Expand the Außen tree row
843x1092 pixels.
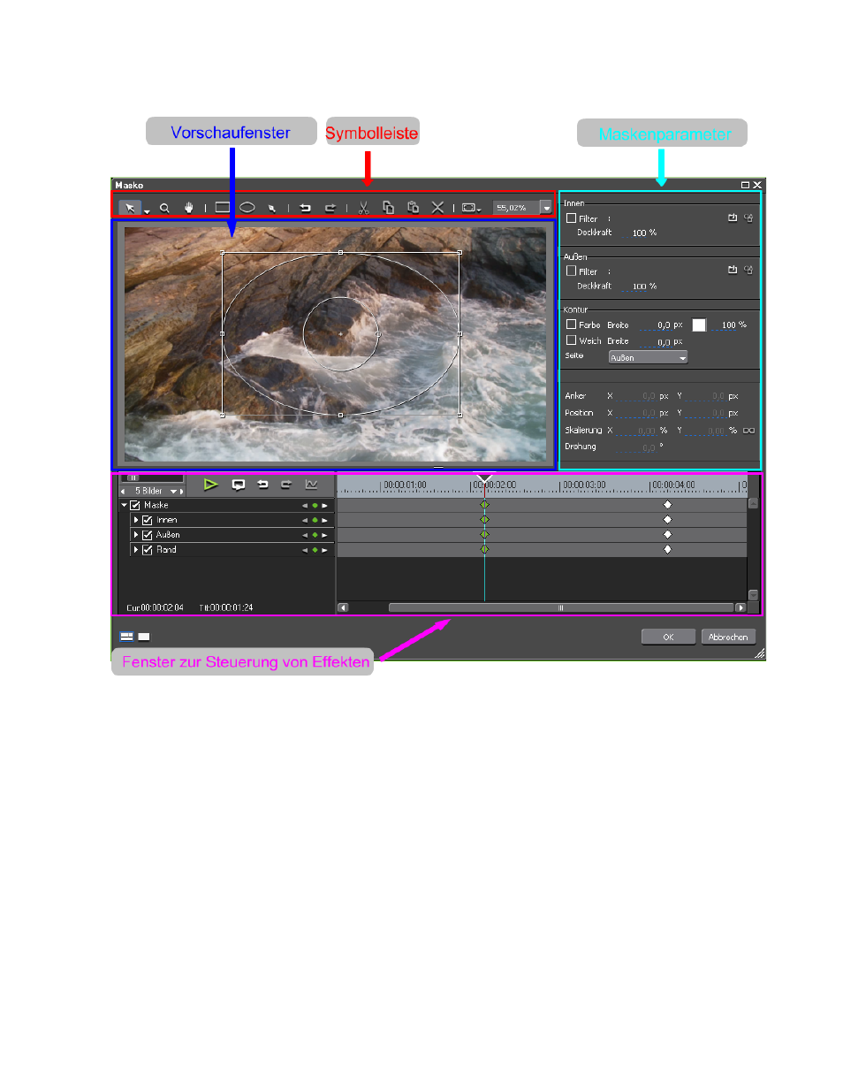(x=135, y=535)
